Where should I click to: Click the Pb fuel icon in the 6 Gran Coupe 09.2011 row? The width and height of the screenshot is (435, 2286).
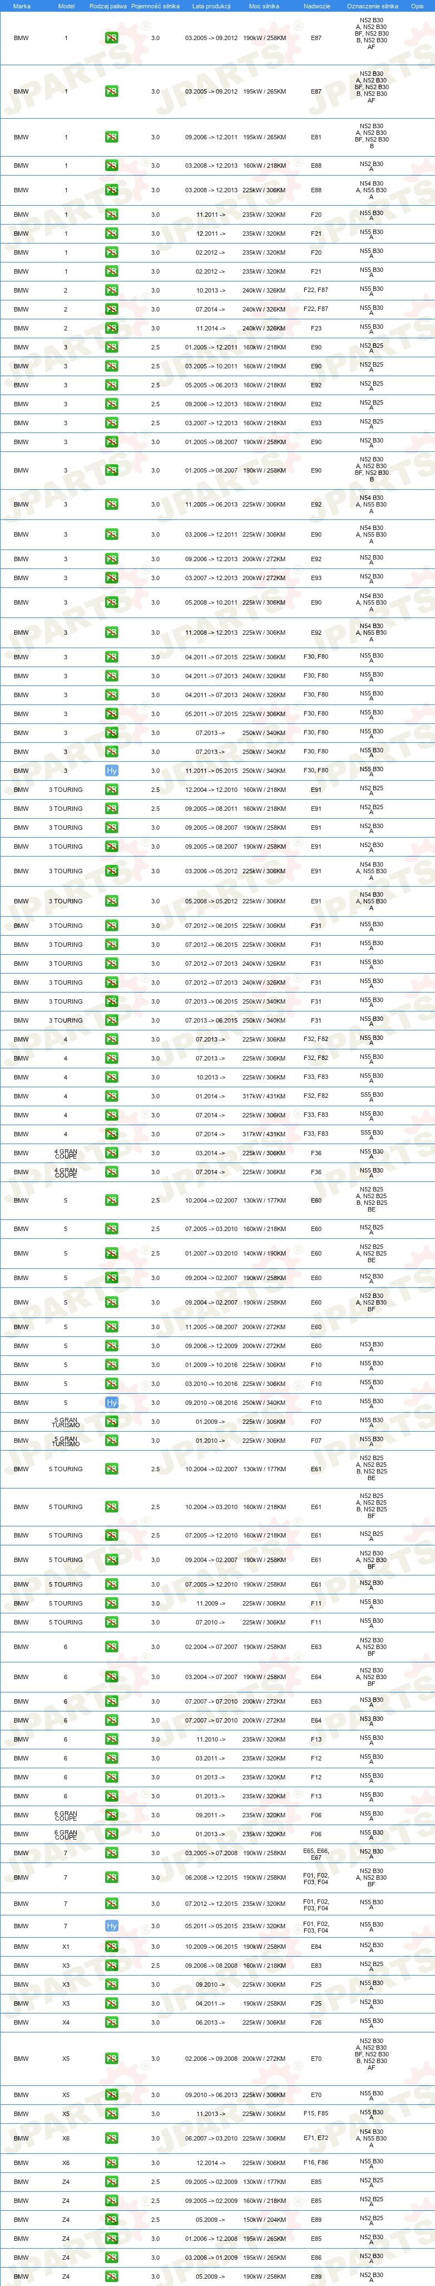point(112,1815)
